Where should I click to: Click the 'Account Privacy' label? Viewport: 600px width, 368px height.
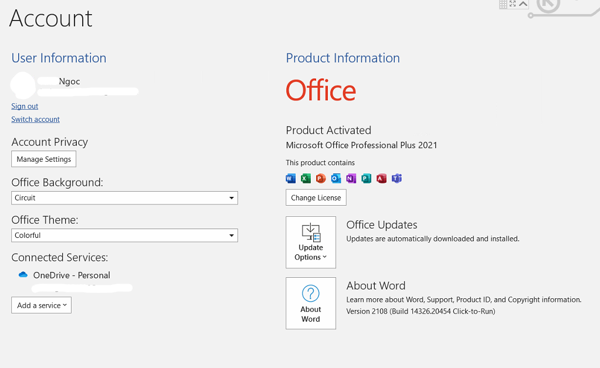click(x=50, y=142)
